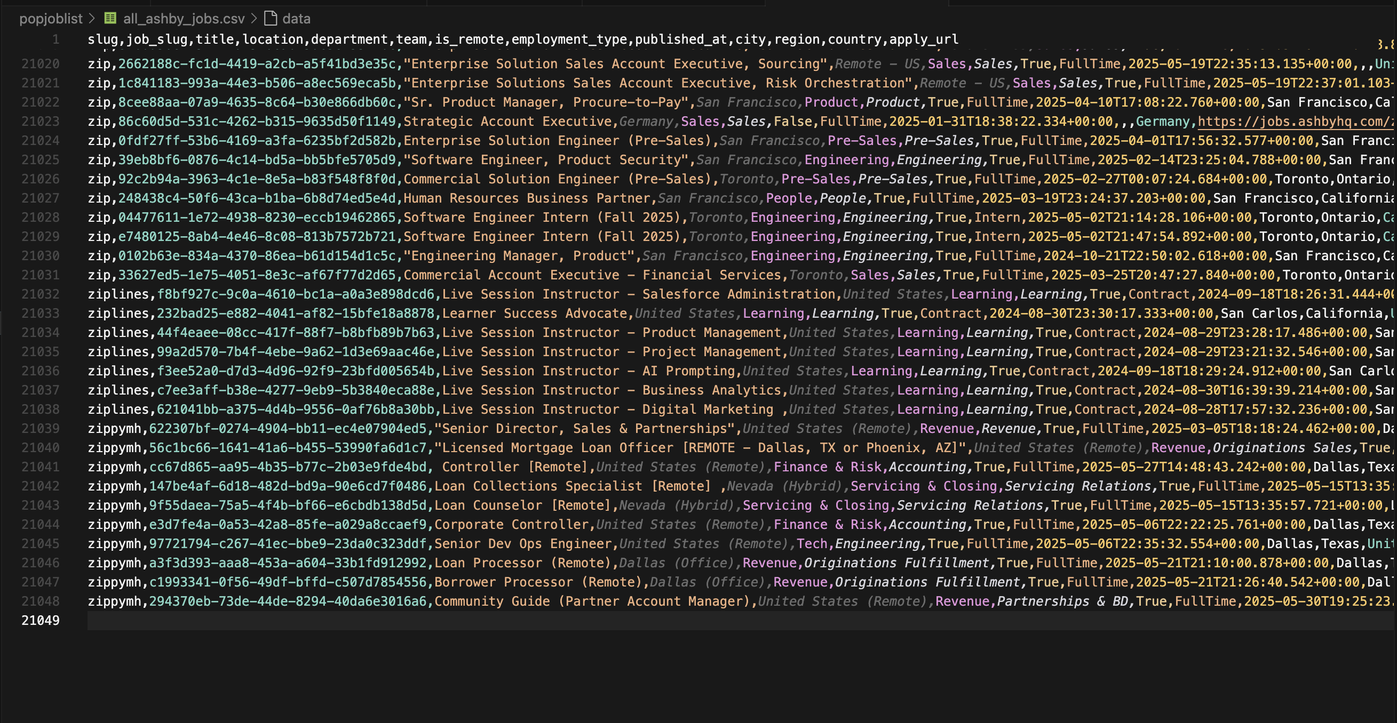Click line number 21032 in the gutter
The width and height of the screenshot is (1397, 723).
coord(40,294)
